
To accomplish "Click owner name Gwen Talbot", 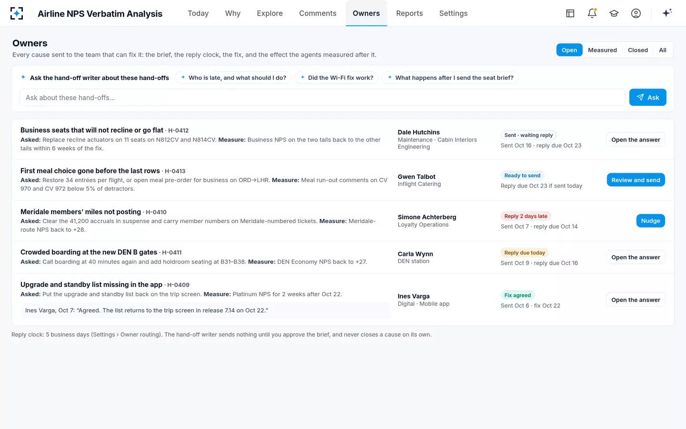I will [x=417, y=176].
